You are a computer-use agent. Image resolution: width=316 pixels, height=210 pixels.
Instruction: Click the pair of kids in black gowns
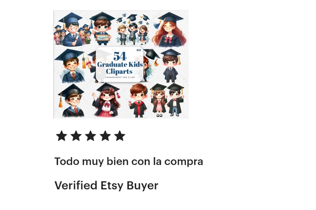[x=167, y=100]
